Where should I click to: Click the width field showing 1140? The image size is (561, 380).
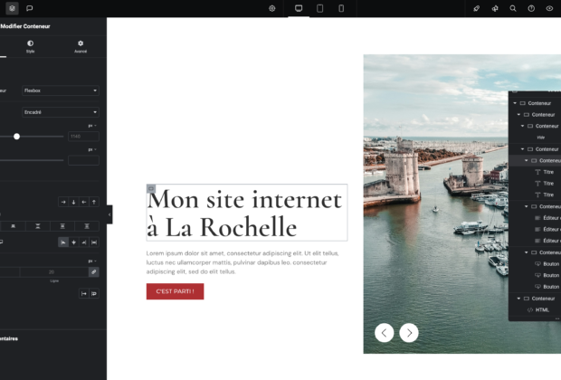(x=83, y=137)
